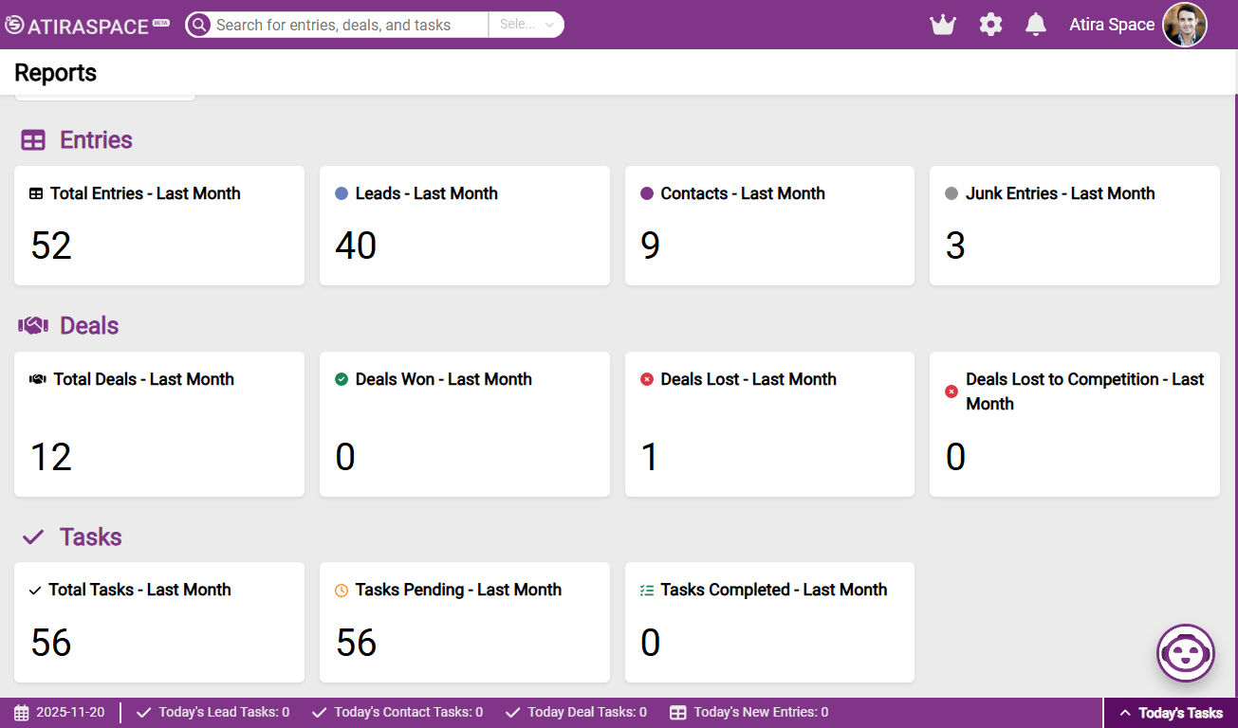Screen dimensions: 1238x728
Task: Open settings via the gear icon
Action: (990, 25)
